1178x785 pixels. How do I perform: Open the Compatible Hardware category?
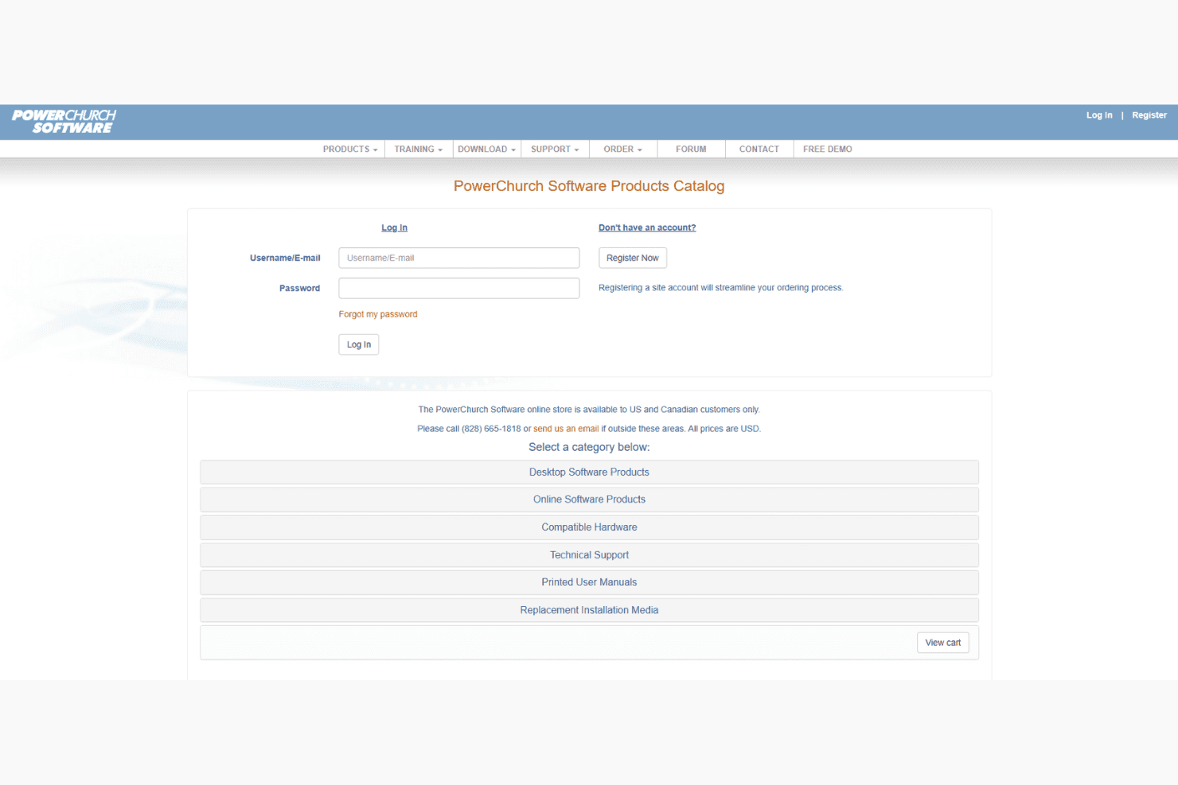[589, 527]
